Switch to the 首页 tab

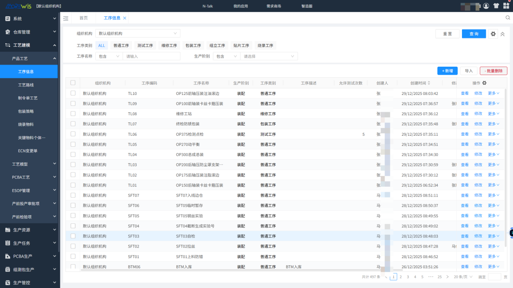click(x=83, y=18)
